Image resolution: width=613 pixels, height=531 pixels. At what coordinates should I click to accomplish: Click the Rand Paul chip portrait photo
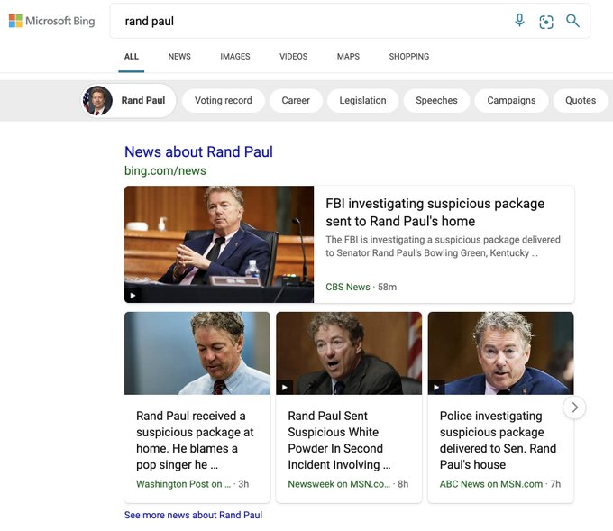click(97, 100)
